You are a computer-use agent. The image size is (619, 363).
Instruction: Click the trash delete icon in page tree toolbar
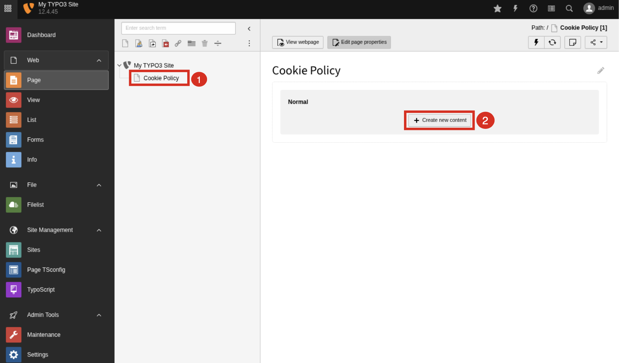[x=205, y=43]
